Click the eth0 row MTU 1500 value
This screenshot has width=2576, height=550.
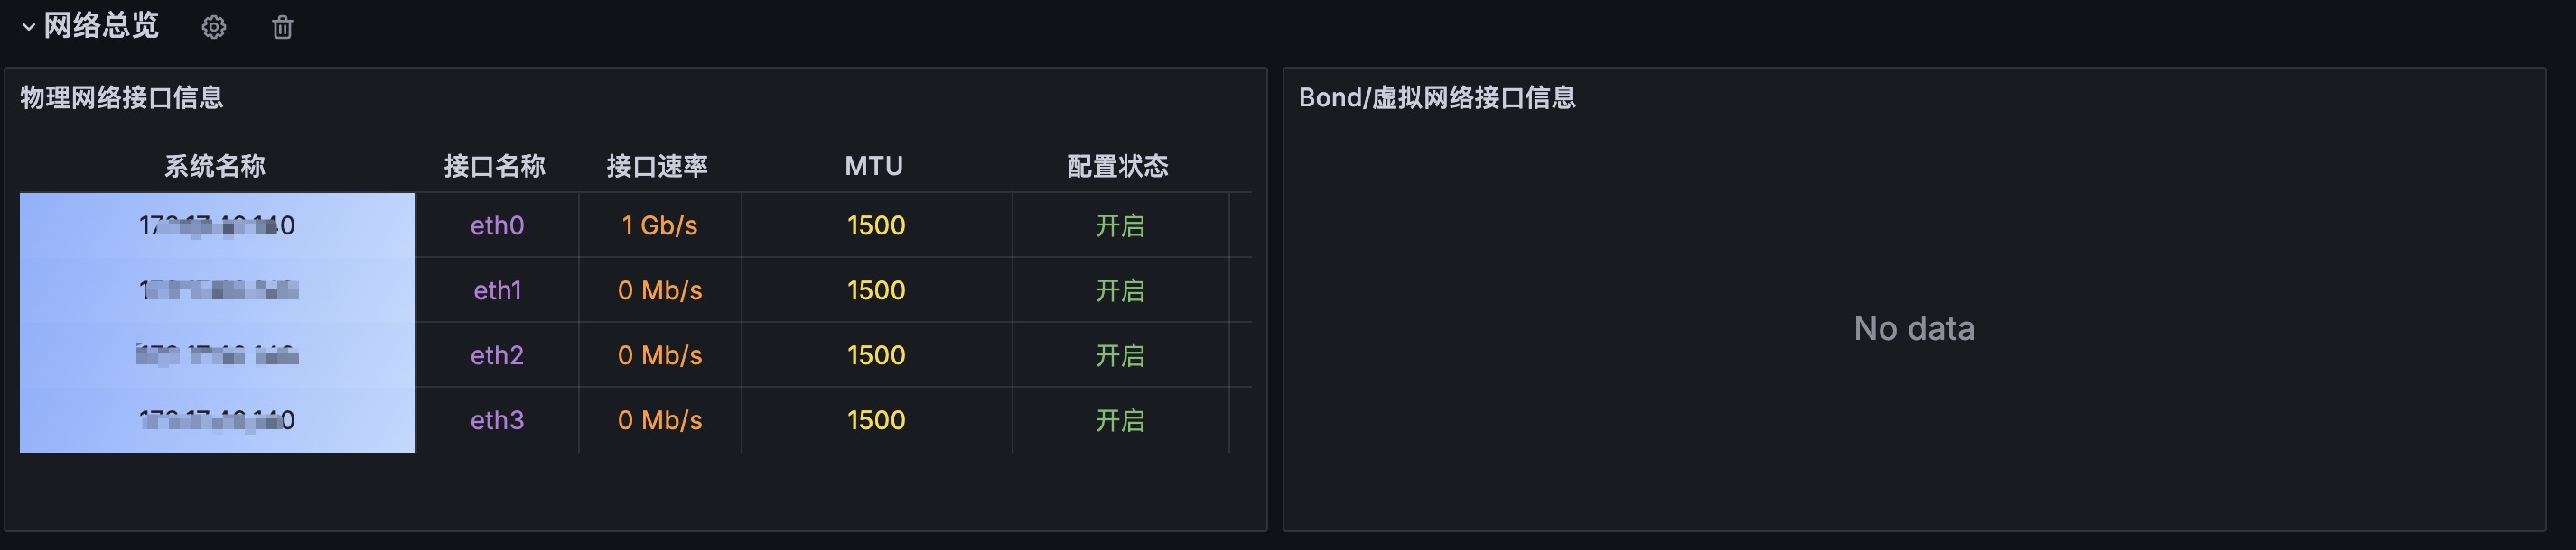pyautogui.click(x=876, y=225)
